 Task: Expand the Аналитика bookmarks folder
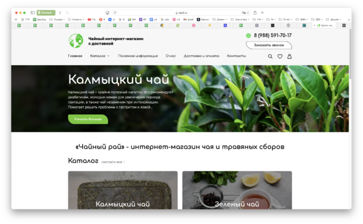(x=240, y=20)
